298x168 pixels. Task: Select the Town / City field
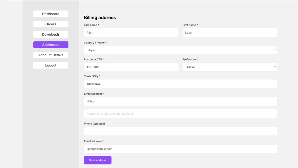coord(180,84)
